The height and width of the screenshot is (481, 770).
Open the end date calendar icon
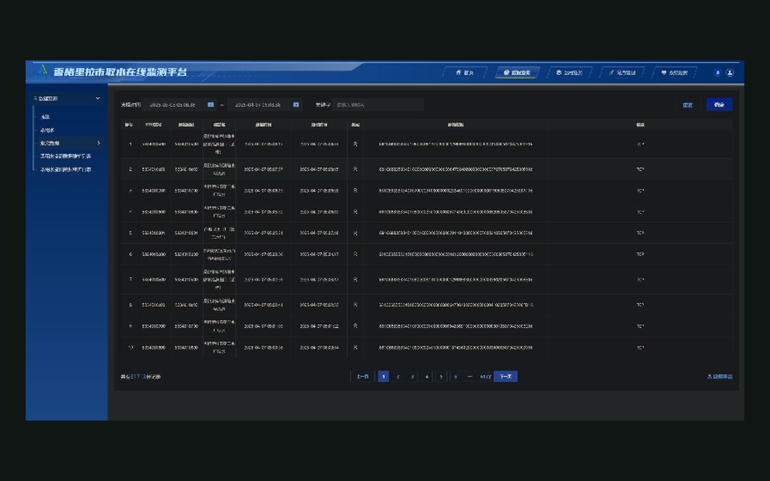point(296,105)
